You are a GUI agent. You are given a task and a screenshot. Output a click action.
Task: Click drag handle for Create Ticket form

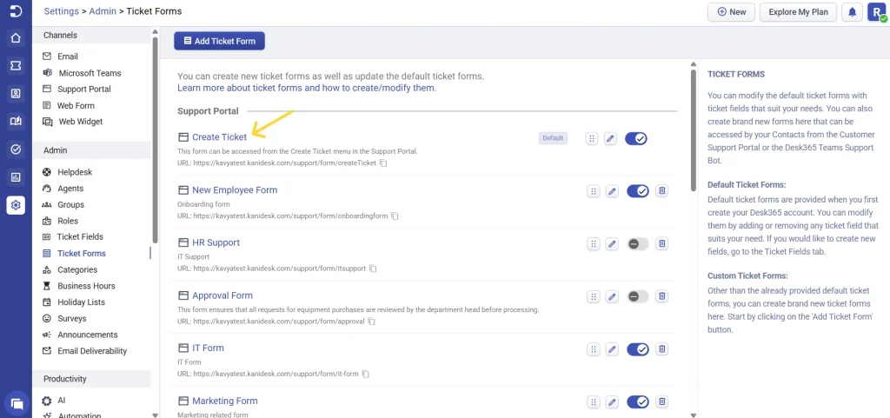pyautogui.click(x=592, y=138)
